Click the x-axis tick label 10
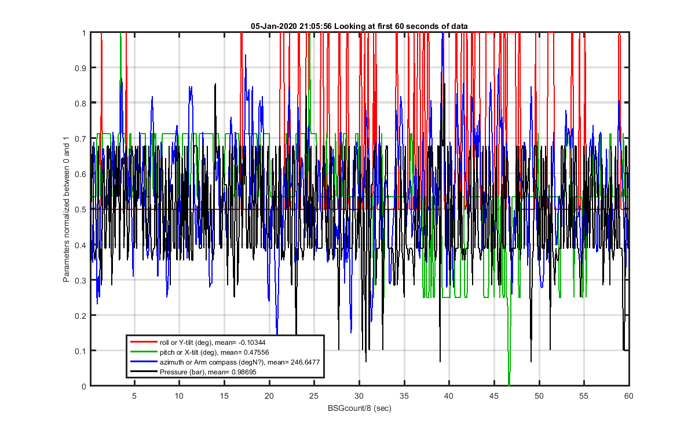This screenshot has height=434, width=695. pyautogui.click(x=179, y=396)
